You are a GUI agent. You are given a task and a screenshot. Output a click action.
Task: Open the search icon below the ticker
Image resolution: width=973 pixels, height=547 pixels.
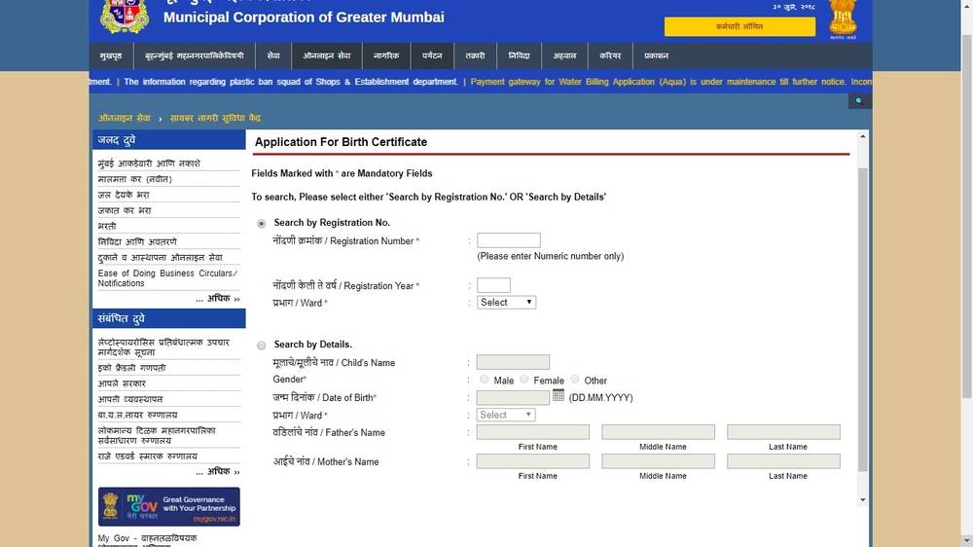pos(859,100)
